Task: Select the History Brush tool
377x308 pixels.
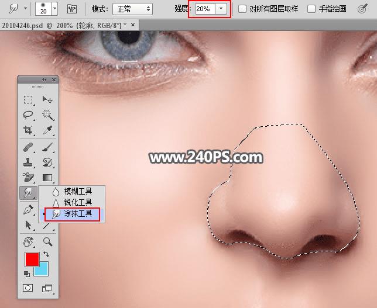Action: pos(47,162)
